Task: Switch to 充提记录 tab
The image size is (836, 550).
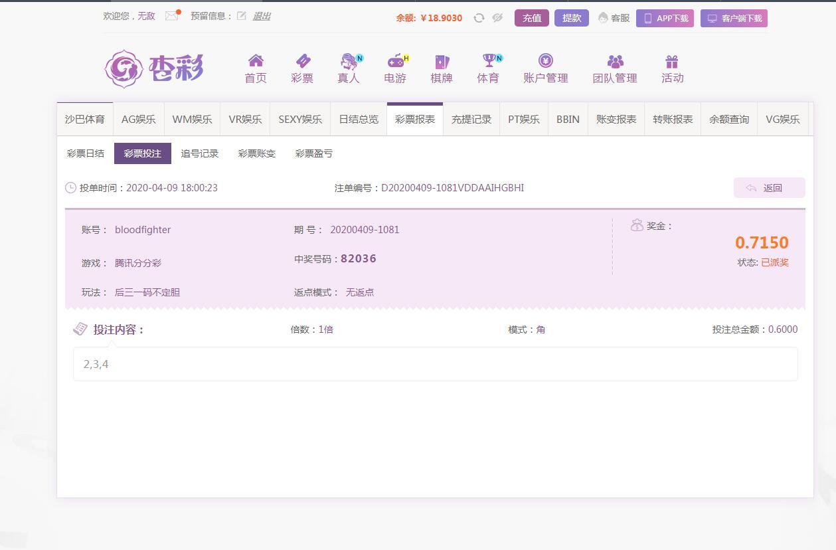Action: point(471,120)
